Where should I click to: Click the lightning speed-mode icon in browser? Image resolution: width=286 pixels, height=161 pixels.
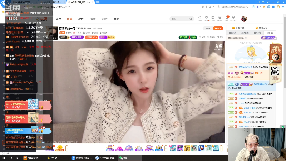[206, 7]
